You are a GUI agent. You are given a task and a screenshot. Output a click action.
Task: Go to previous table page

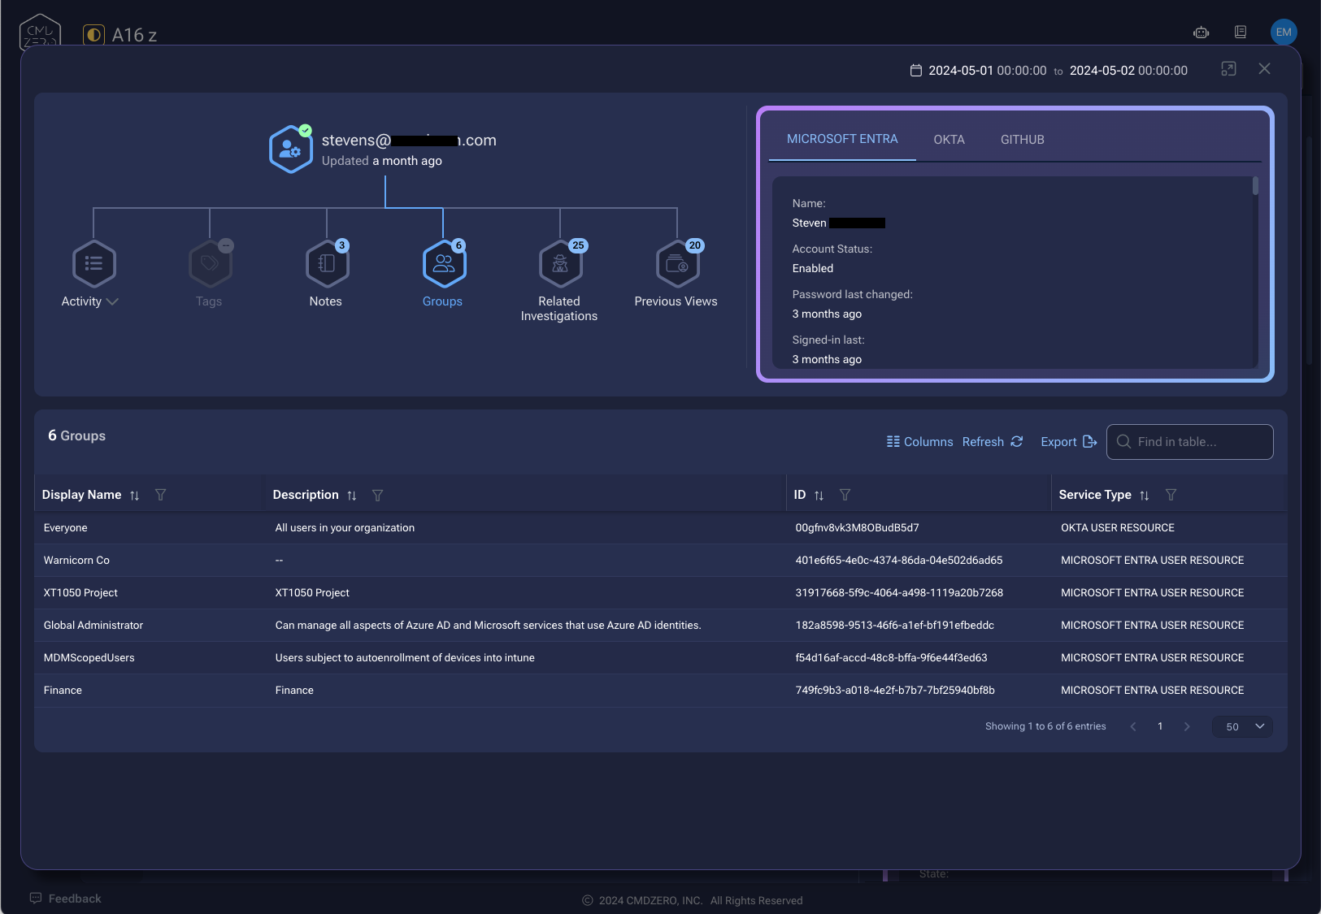(1133, 726)
